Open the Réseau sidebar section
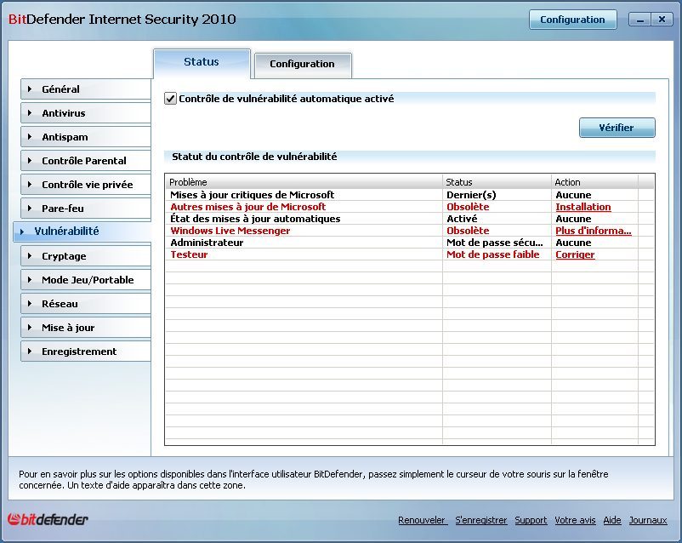Viewport: 682px width, 543px height. point(86,304)
